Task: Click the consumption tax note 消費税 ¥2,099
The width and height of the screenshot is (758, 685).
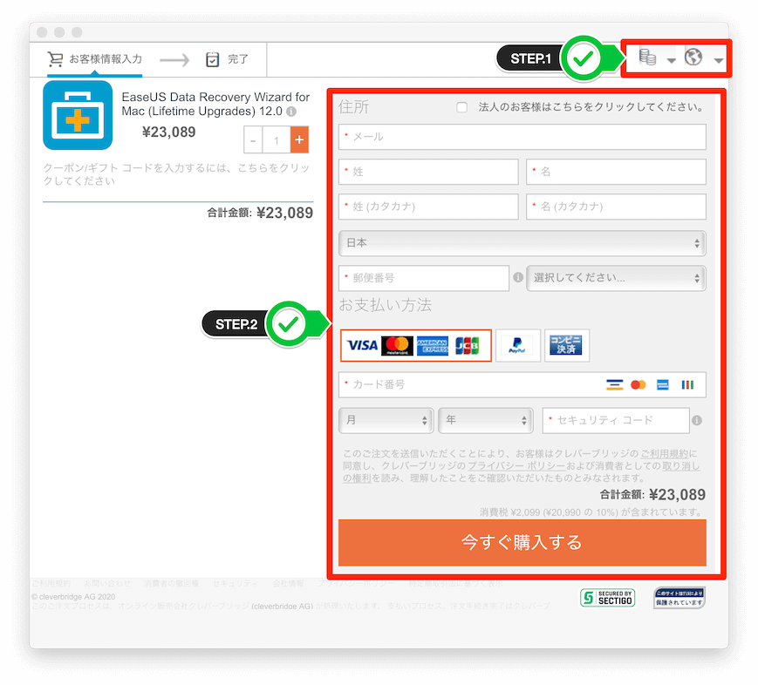Action: pos(591,512)
